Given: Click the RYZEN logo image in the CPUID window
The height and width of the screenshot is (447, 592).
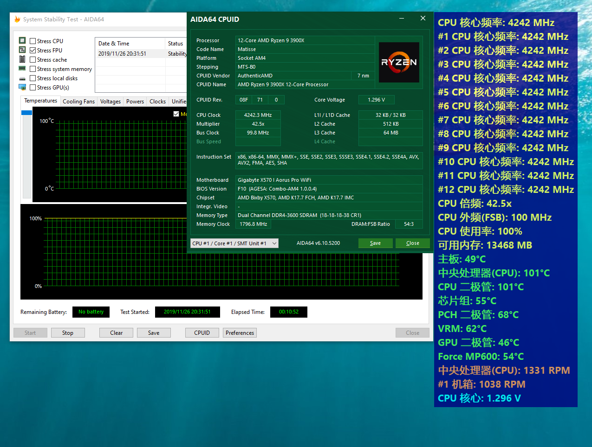Looking at the screenshot, I should (399, 63).
